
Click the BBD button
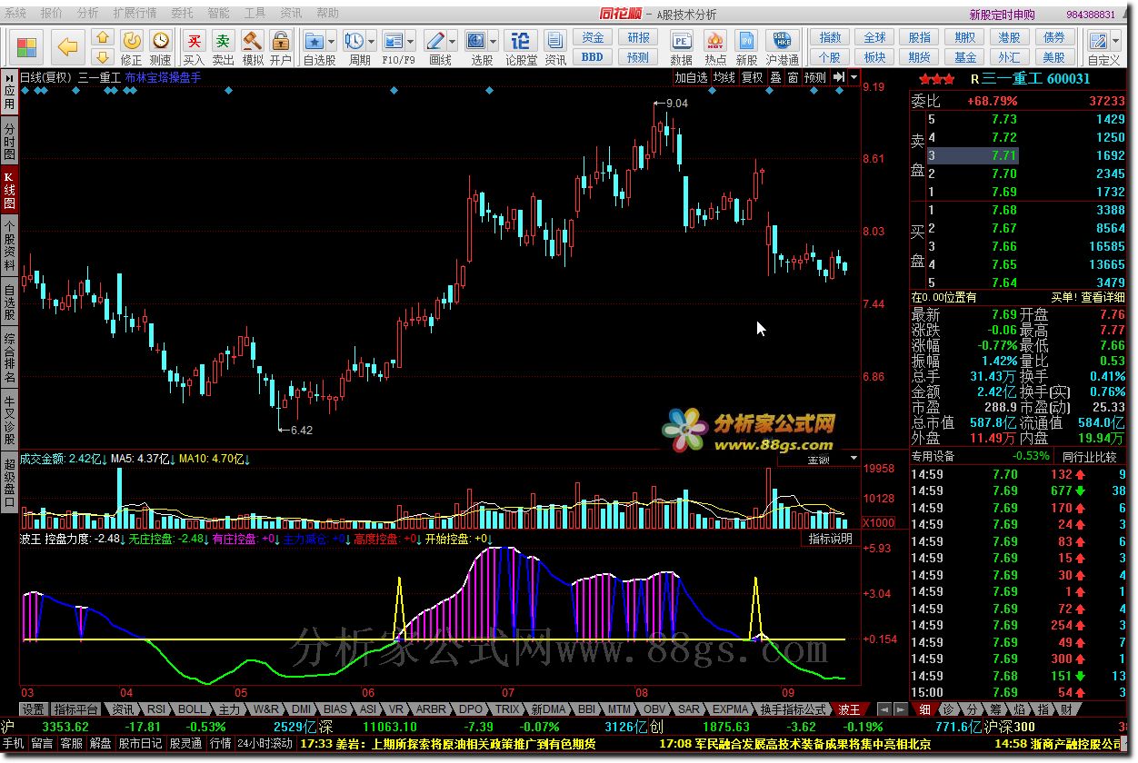593,56
